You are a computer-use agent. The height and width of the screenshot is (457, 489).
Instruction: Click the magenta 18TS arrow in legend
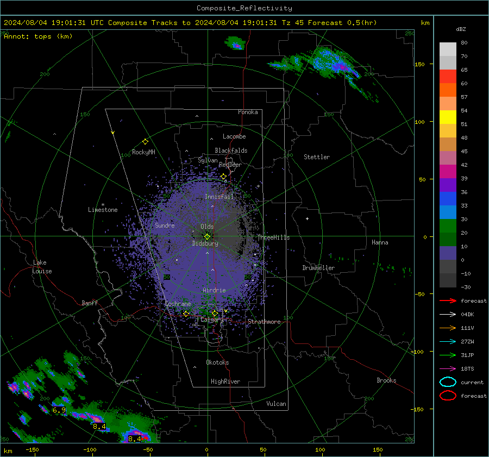(x=448, y=369)
